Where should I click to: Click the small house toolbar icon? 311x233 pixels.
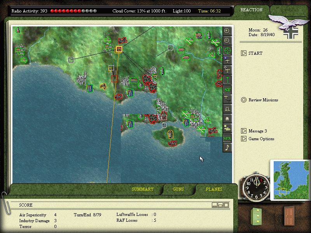click(x=227, y=118)
